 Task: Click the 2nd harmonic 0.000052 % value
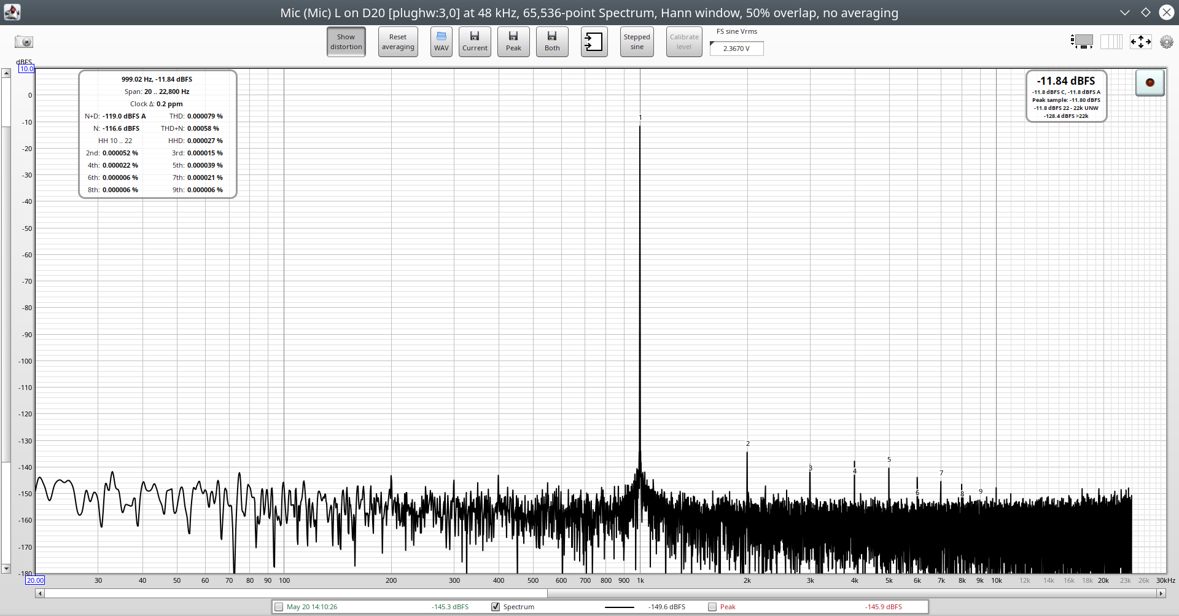[120, 153]
